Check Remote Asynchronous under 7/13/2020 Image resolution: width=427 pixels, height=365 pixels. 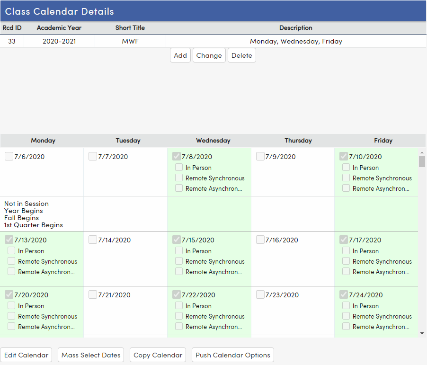coord(11,271)
